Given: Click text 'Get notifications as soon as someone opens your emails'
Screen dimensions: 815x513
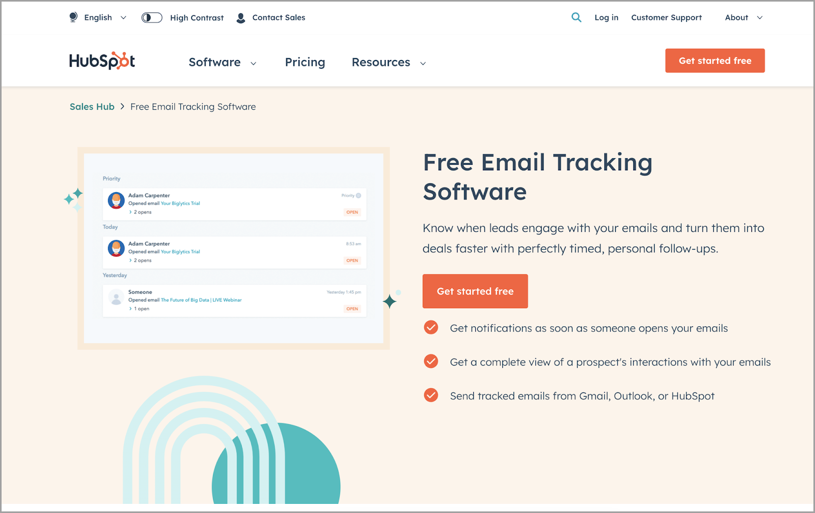Looking at the screenshot, I should pos(589,328).
